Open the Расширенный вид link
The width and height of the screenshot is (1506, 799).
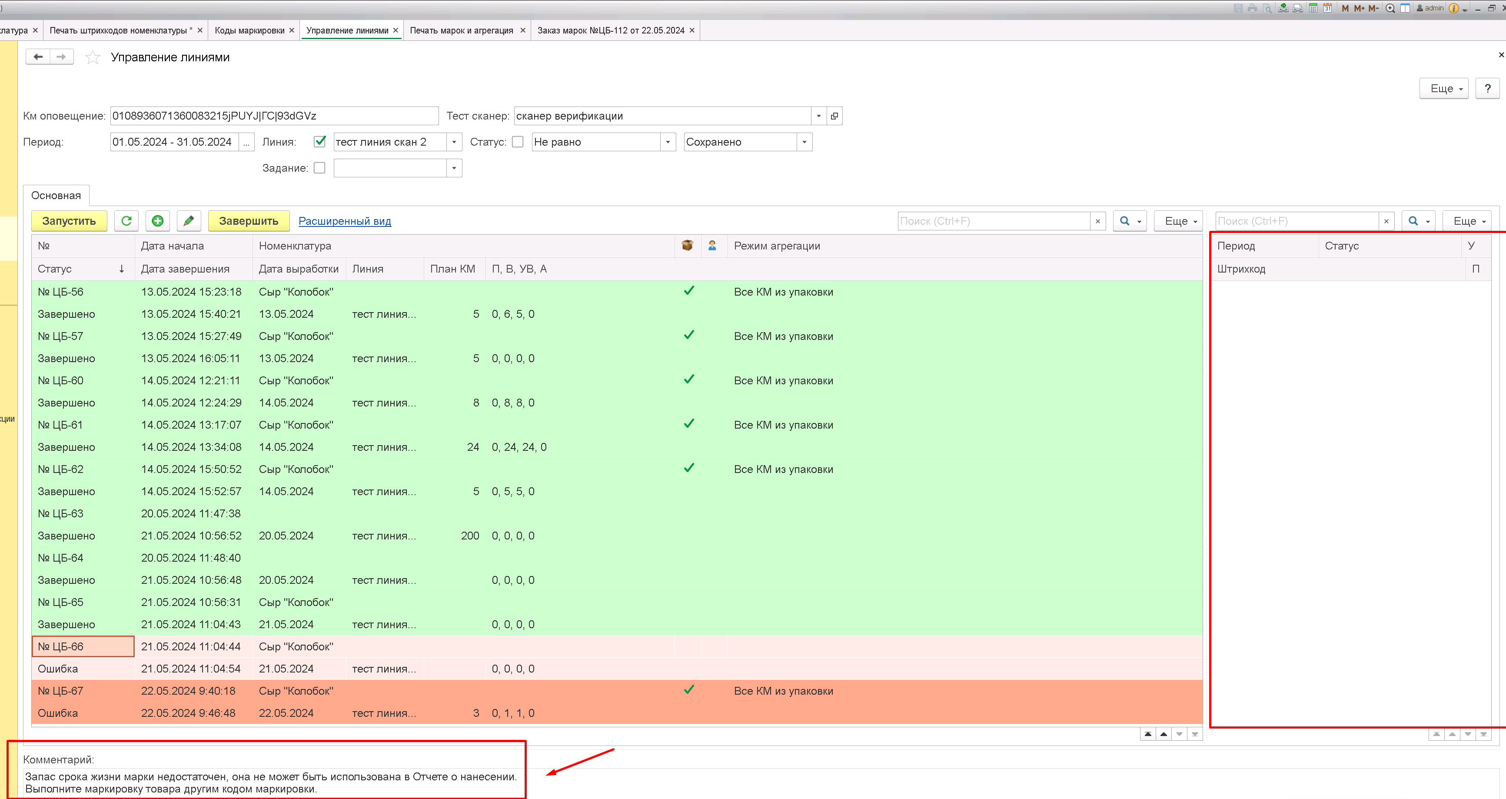(x=345, y=221)
